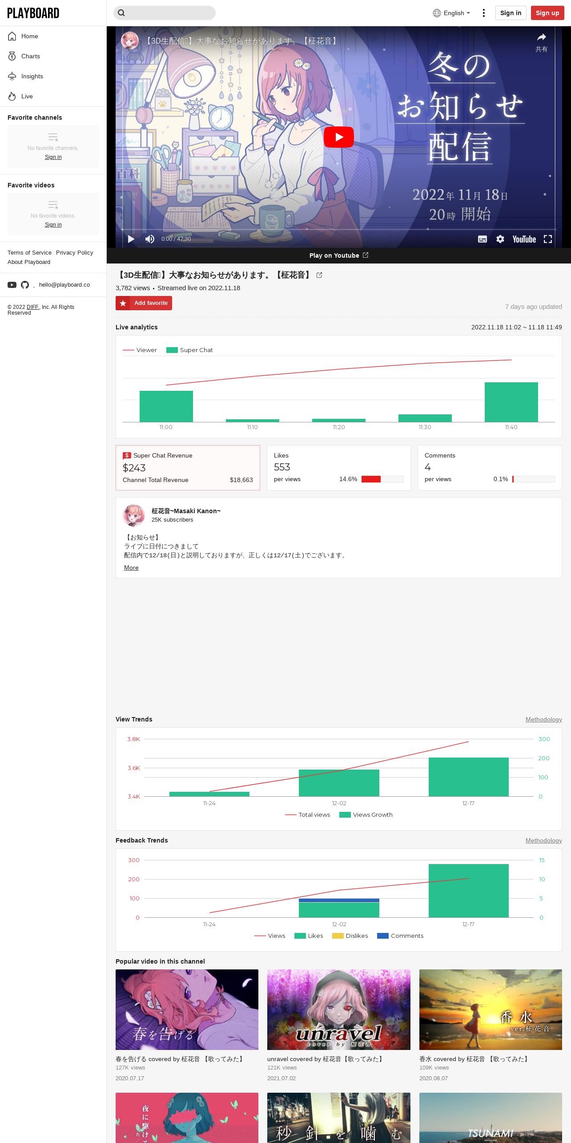Screen dimensions: 571x1143
Task: Toggle Dislikes legend in Feedback Trends
Action: click(x=350, y=936)
